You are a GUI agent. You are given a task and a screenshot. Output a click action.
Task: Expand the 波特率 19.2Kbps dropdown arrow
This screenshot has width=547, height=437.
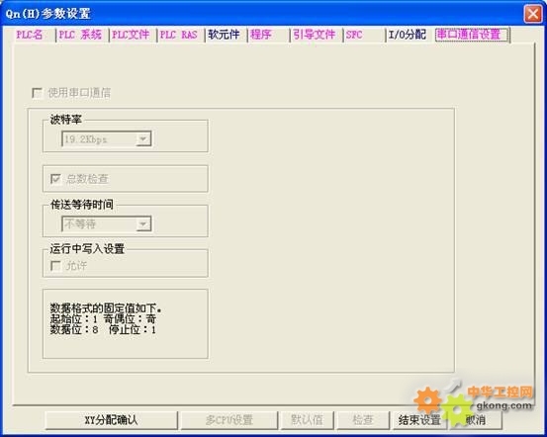click(x=143, y=138)
